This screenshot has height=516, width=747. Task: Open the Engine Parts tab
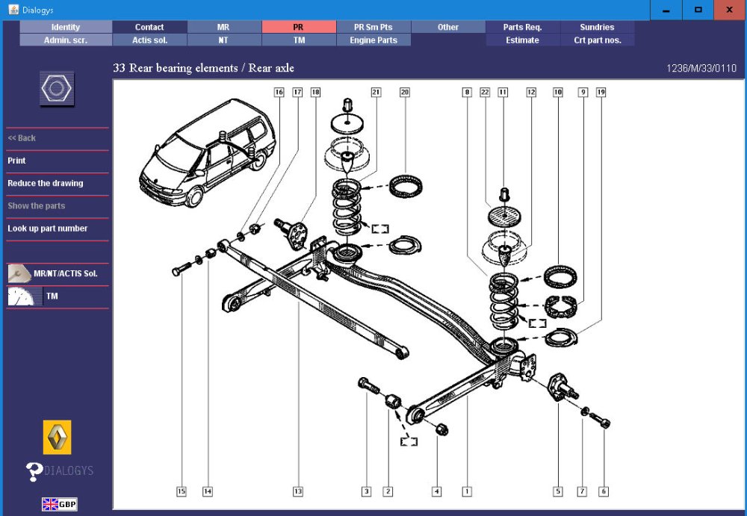373,40
